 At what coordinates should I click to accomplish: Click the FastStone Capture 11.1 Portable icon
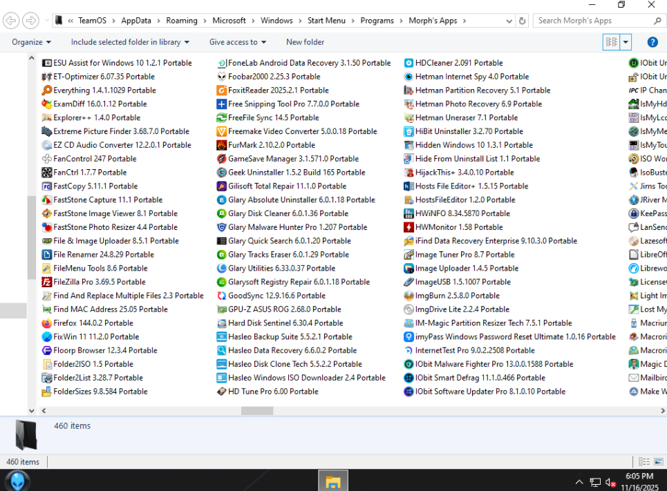point(47,200)
